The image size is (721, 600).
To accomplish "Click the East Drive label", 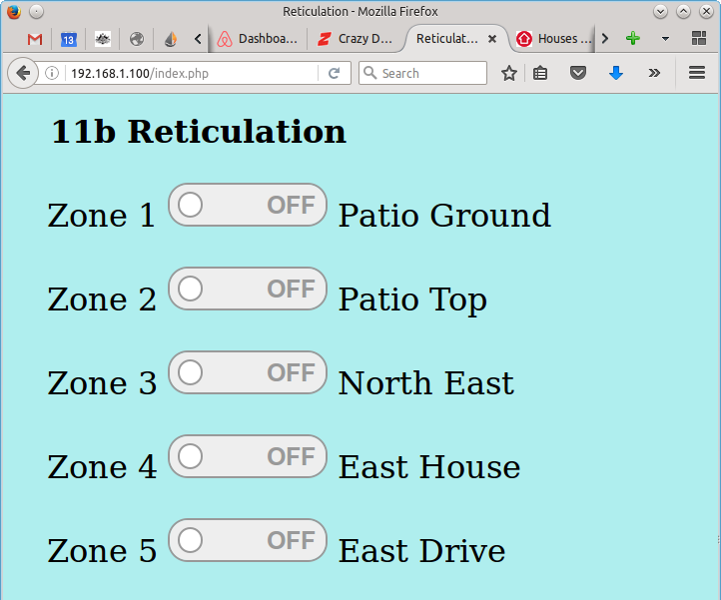I will click(421, 551).
